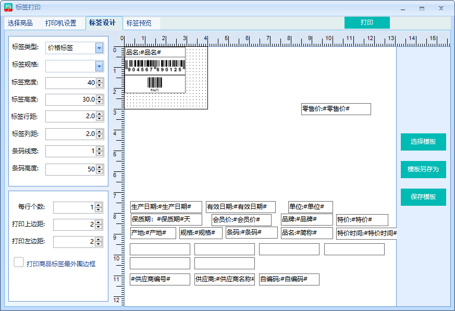455x311 pixels.
Task: Click the green 打印 button
Action: [x=367, y=23]
